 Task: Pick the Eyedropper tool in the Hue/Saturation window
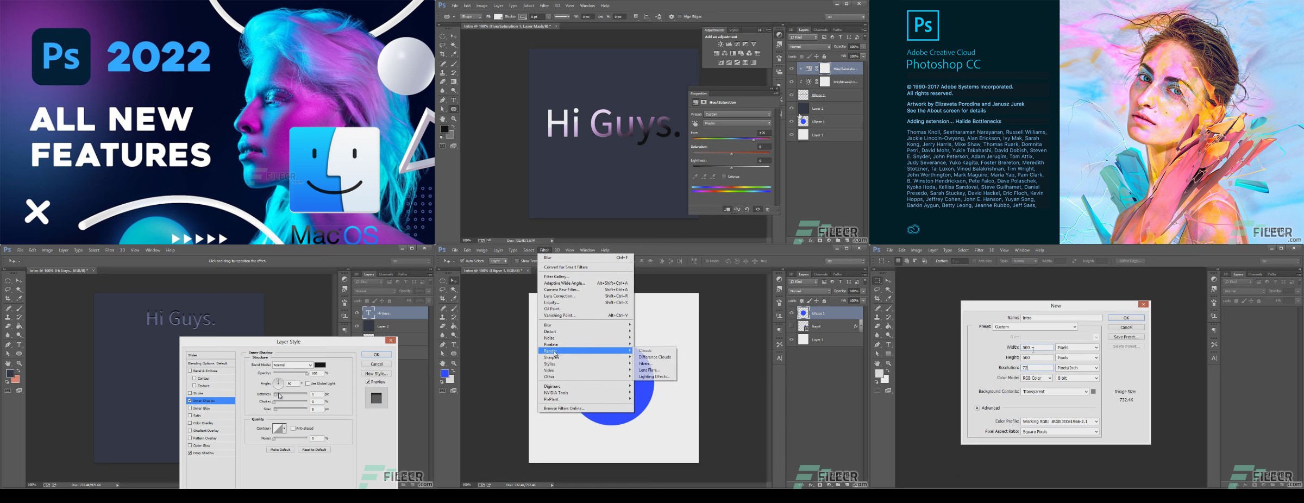pyautogui.click(x=454, y=54)
